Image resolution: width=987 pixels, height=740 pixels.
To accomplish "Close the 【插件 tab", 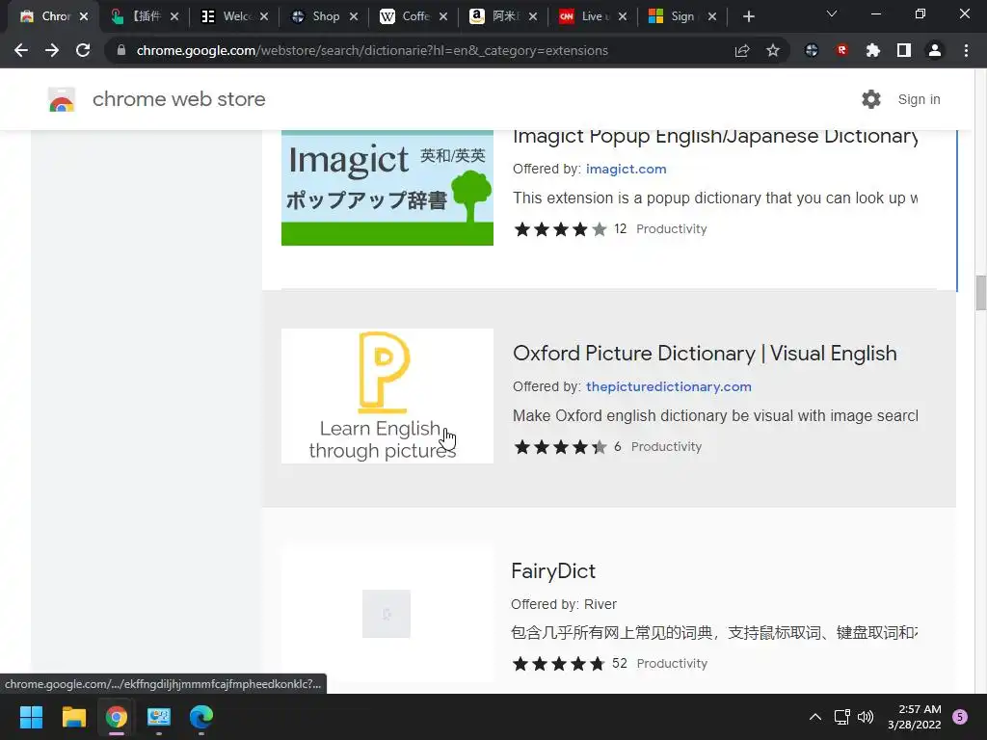I will (174, 17).
